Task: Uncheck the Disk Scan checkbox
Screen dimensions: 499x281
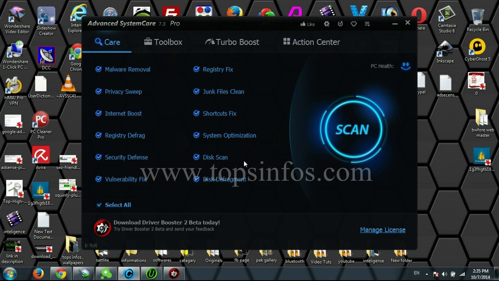Action: [x=196, y=157]
